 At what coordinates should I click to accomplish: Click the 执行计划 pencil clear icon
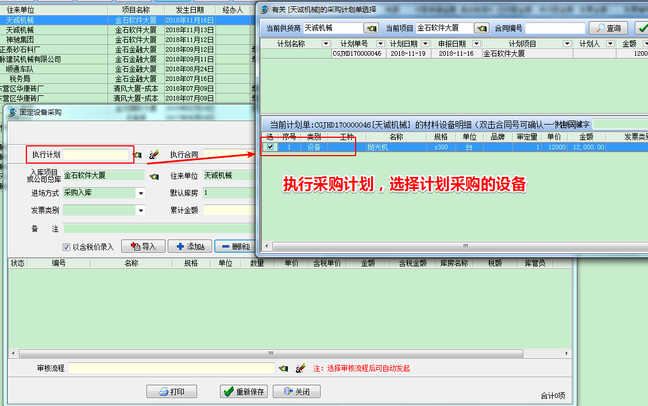coord(154,153)
